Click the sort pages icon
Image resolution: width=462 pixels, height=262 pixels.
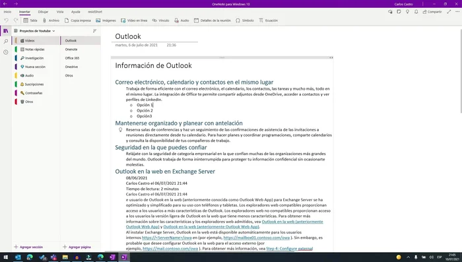click(94, 30)
